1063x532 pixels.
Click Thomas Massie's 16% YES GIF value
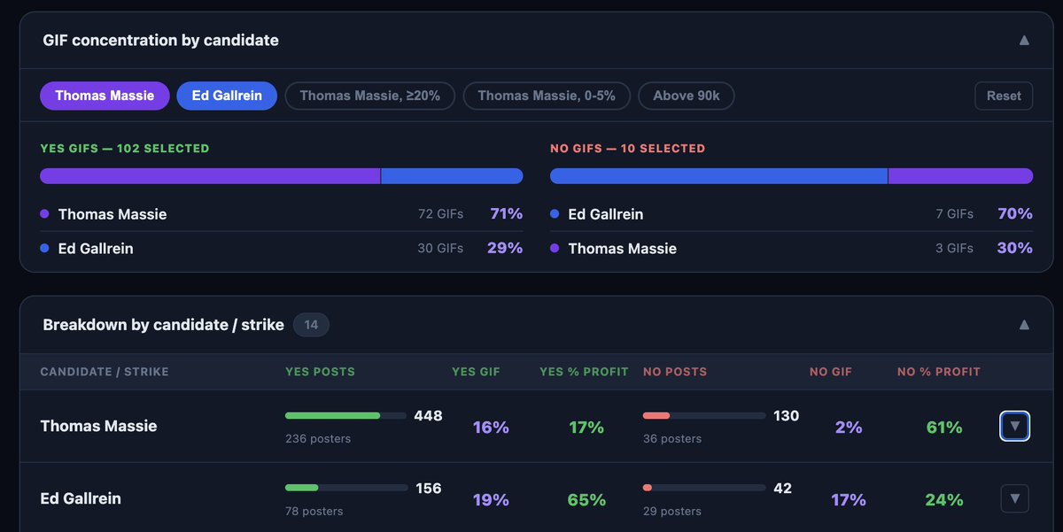[491, 428]
